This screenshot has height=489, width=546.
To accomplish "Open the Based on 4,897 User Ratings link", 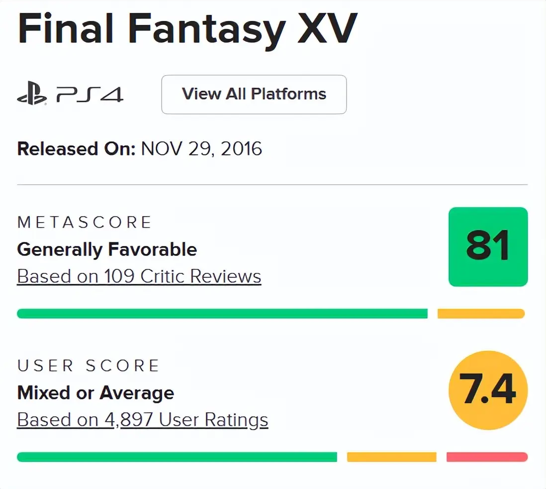I will (x=142, y=419).
